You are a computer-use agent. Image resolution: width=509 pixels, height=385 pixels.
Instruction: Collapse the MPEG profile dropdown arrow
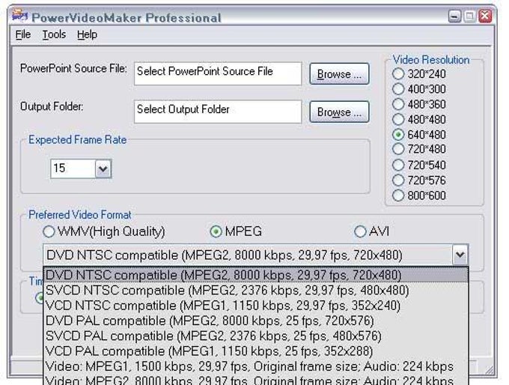click(460, 255)
